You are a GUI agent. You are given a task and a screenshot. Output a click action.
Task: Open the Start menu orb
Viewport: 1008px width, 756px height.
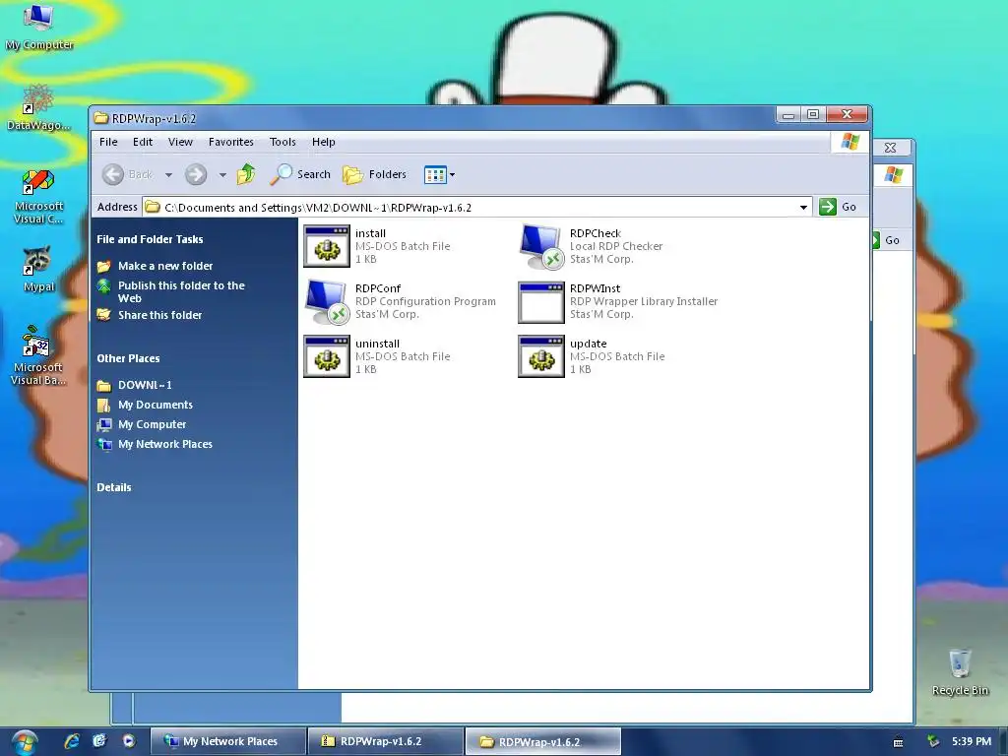pyautogui.click(x=24, y=742)
